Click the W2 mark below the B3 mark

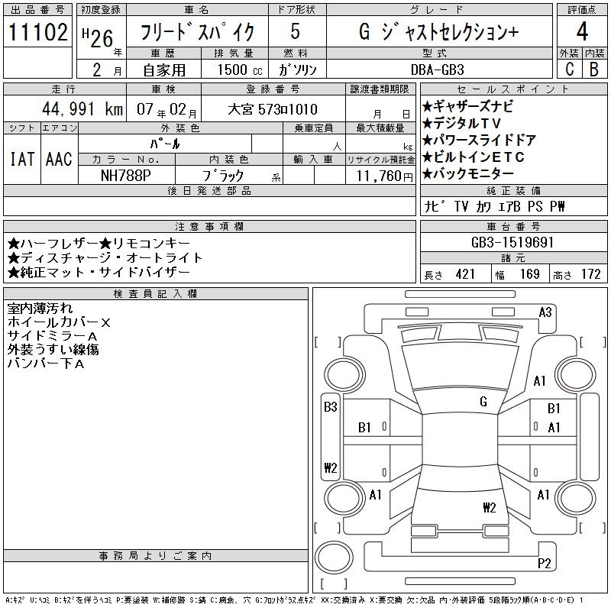pos(331,467)
